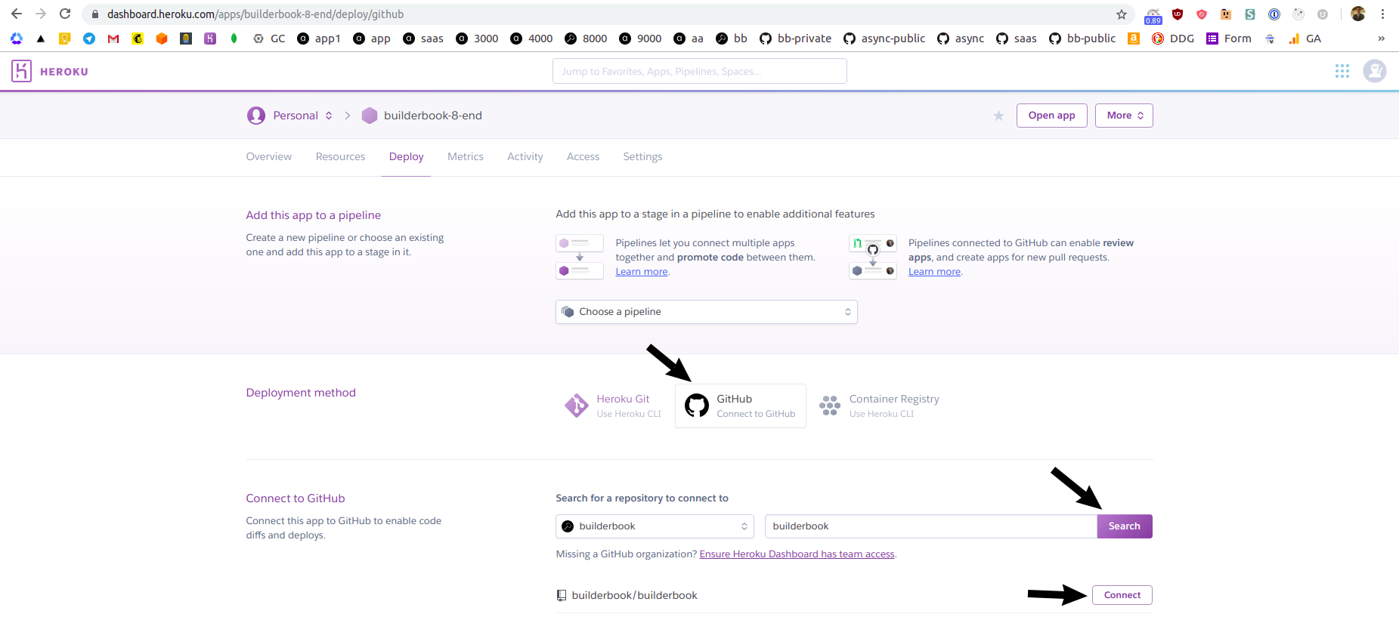Switch to the Access tab

(x=583, y=156)
